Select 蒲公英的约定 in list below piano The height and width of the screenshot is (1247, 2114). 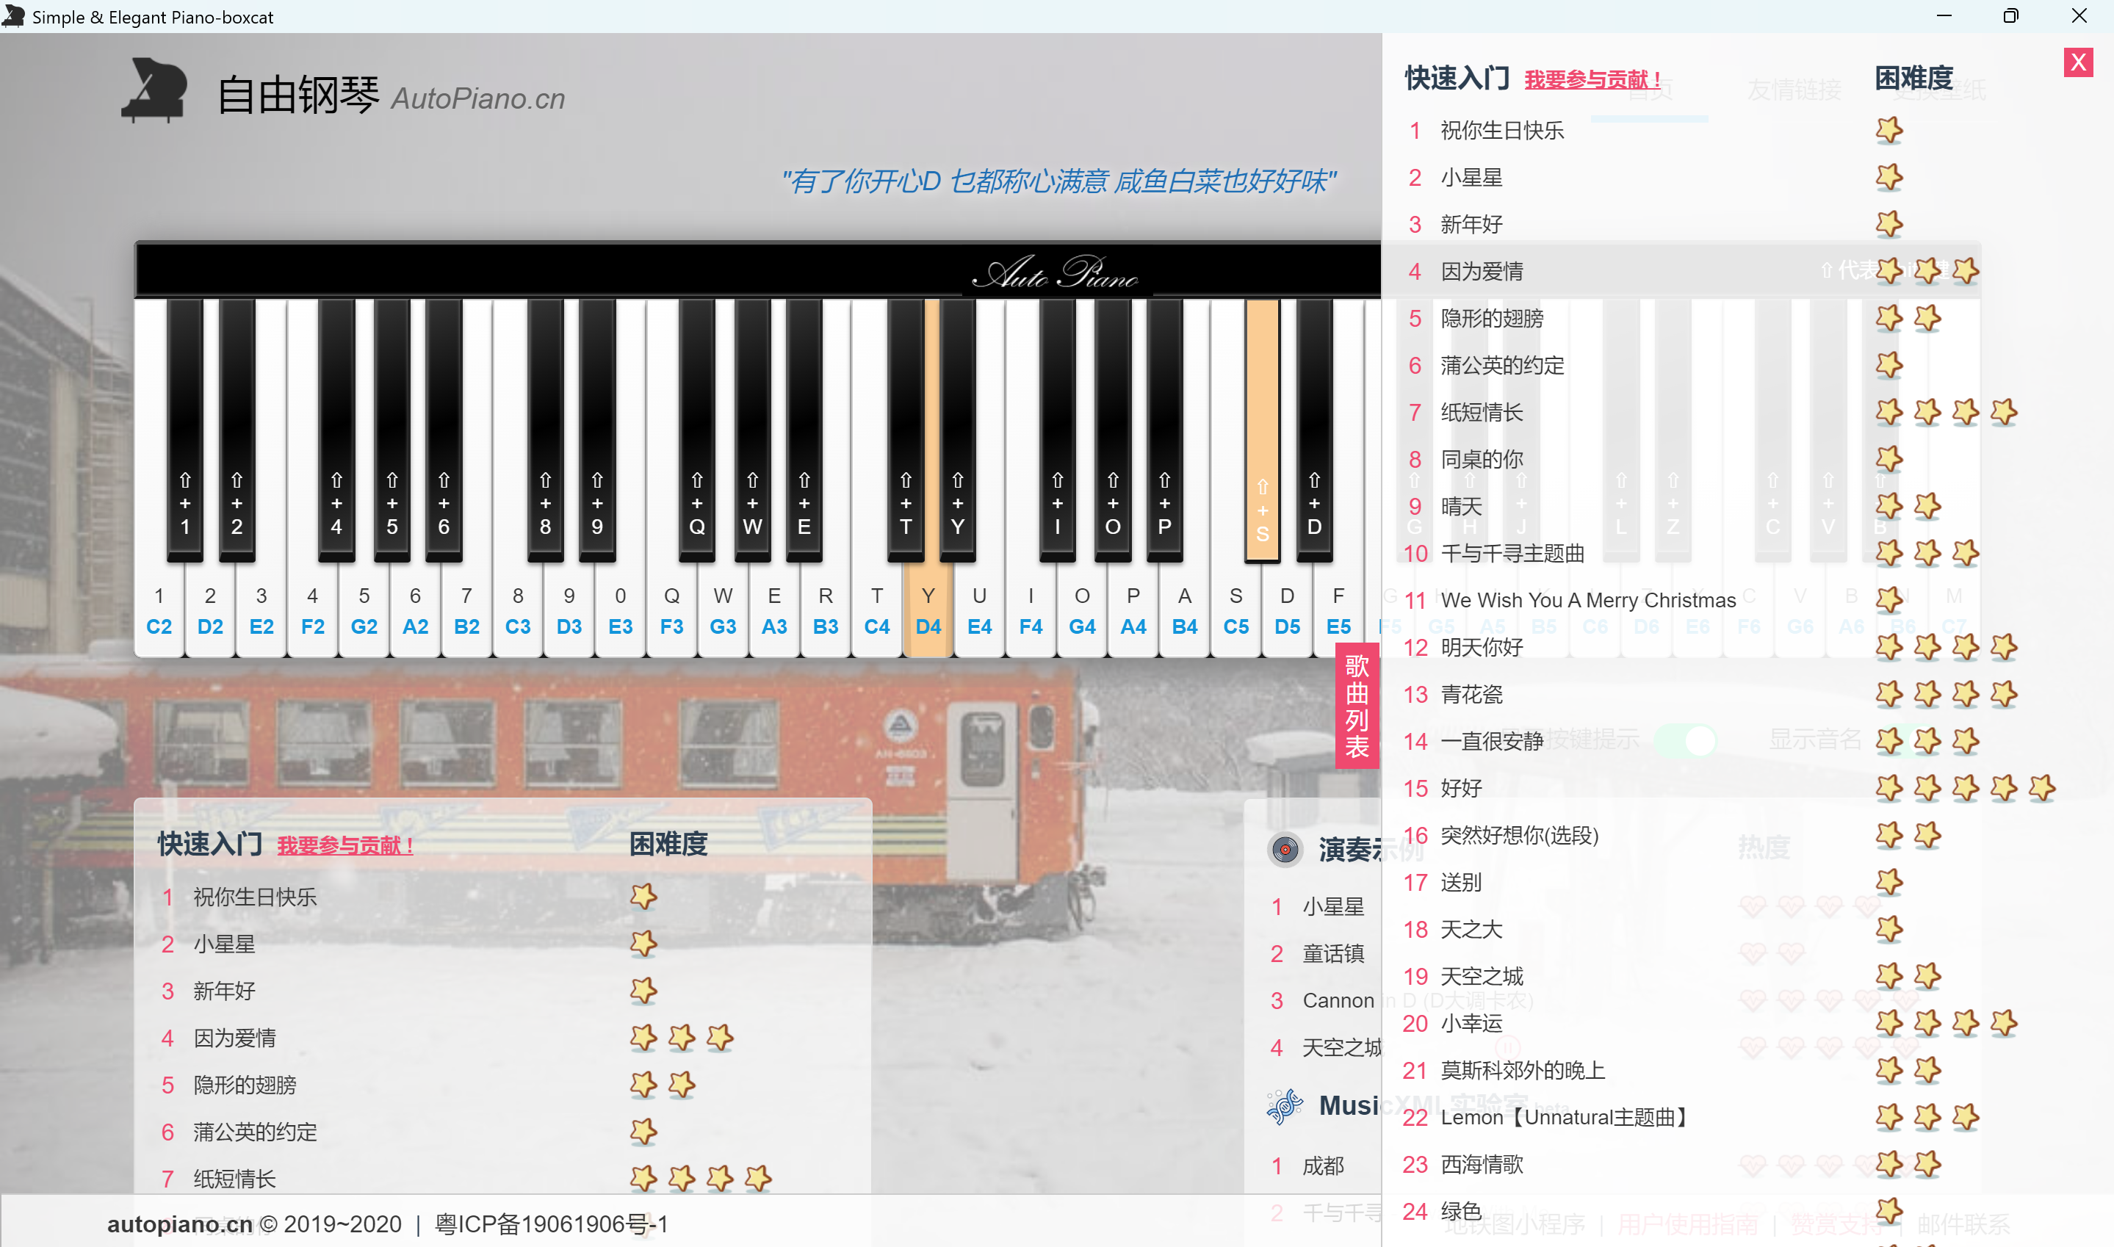pos(255,1132)
